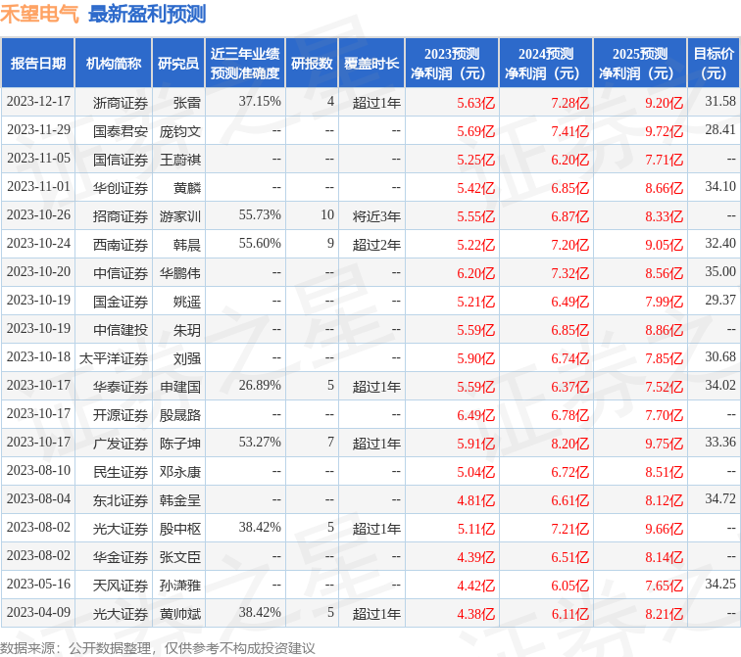Click accuracy value 55.73%
The image size is (741, 657).
pos(260,214)
